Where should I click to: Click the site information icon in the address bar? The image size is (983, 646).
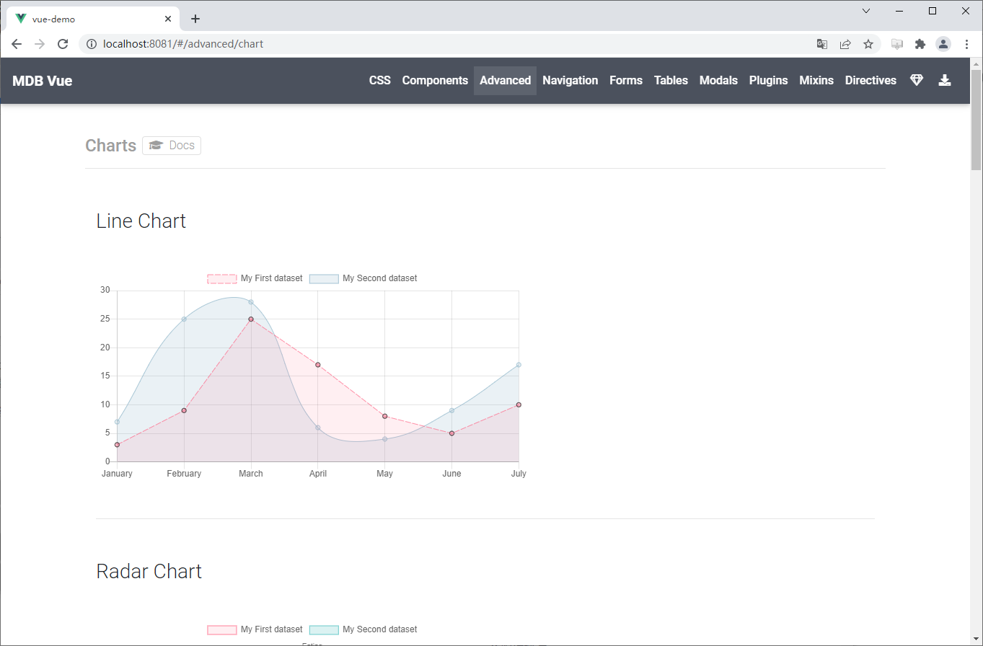pyautogui.click(x=92, y=44)
